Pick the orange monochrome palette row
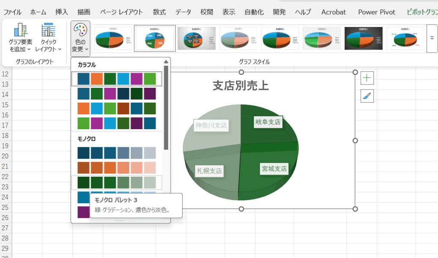 pos(116,167)
